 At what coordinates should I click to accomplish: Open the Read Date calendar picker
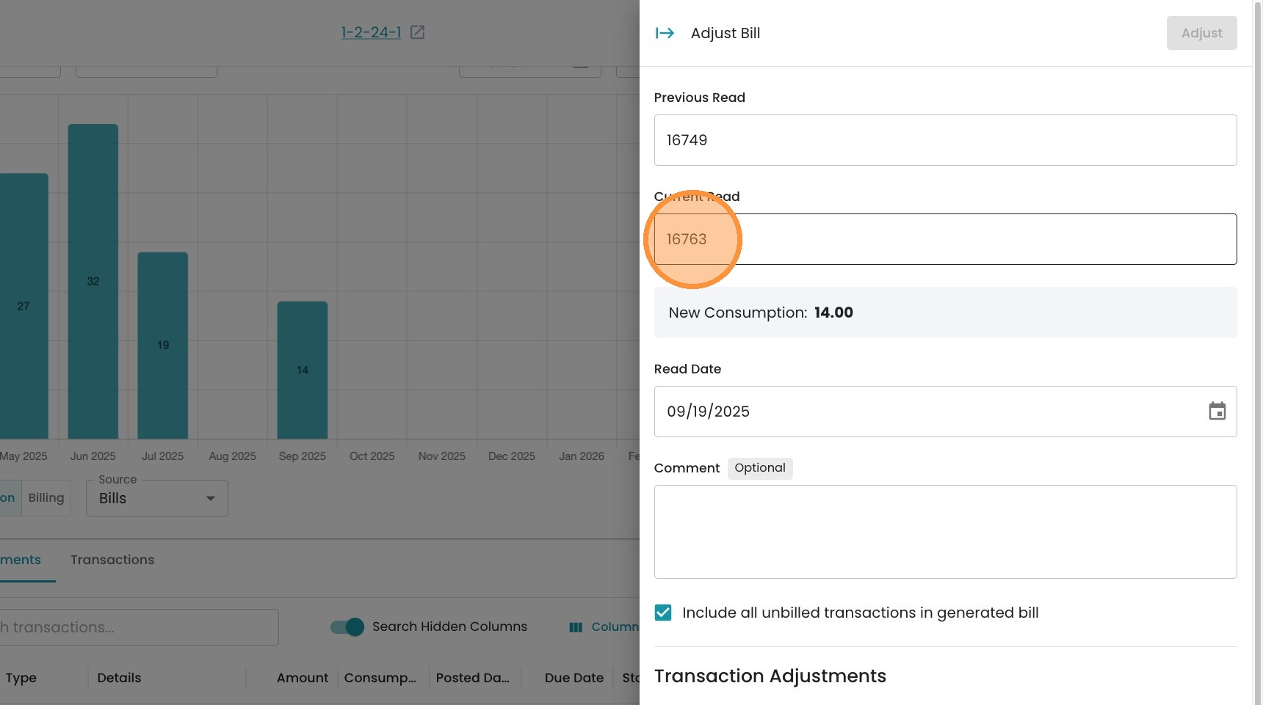1217,412
